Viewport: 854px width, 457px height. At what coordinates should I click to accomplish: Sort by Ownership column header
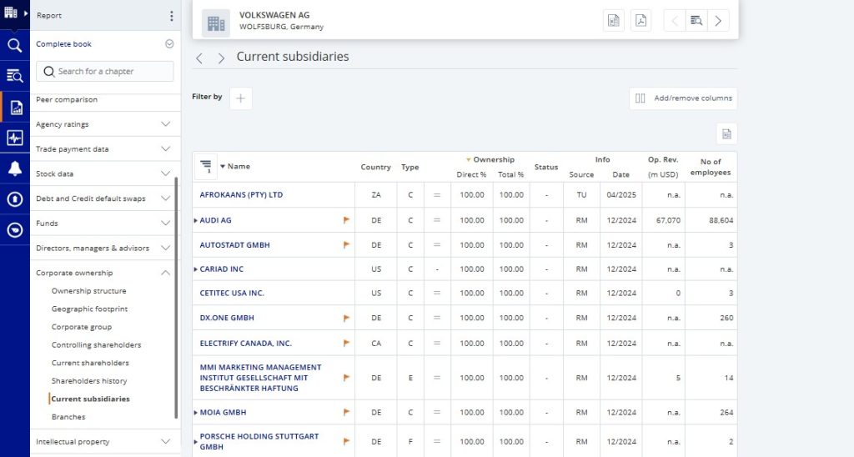click(490, 159)
